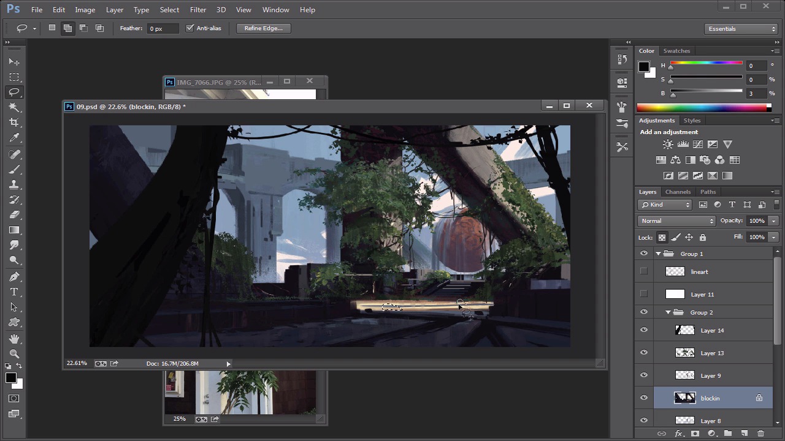
Task: Open the Kind layer filter dropdown
Action: click(665, 205)
